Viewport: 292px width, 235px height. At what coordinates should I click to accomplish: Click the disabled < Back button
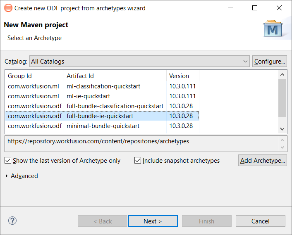pyautogui.click(x=103, y=221)
